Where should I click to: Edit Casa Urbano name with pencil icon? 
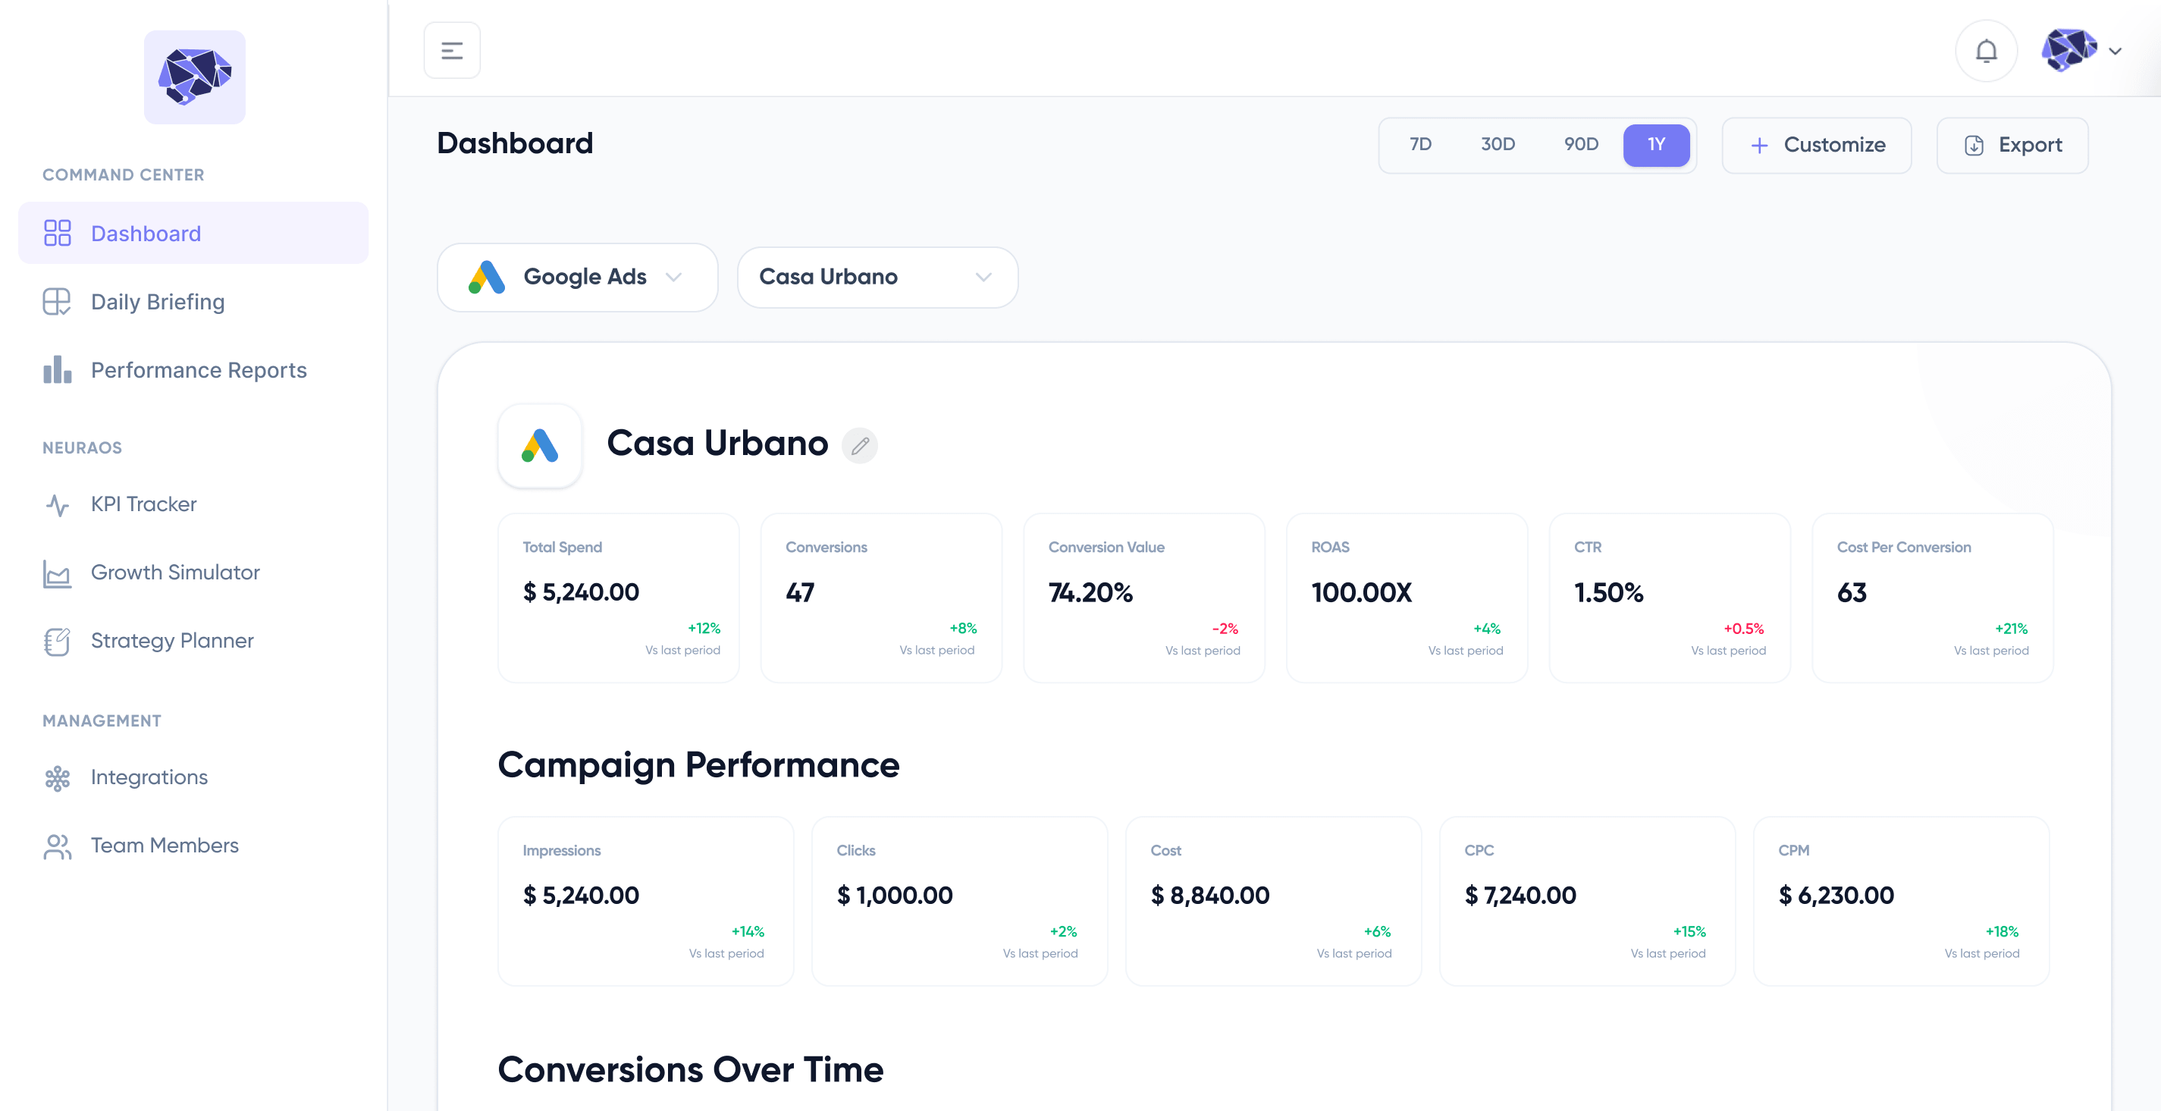click(860, 444)
